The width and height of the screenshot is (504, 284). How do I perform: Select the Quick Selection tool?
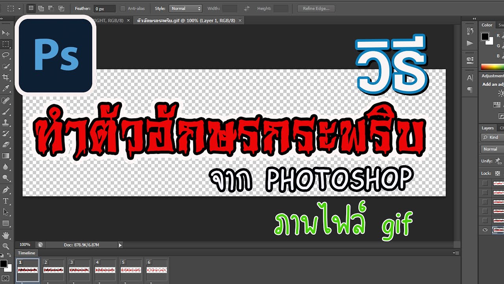point(6,66)
